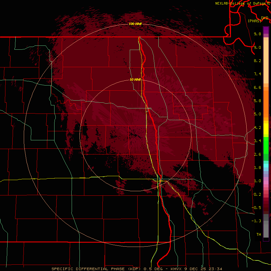
Task: Click the orange segment of the color bar
Action: pos(266,104)
